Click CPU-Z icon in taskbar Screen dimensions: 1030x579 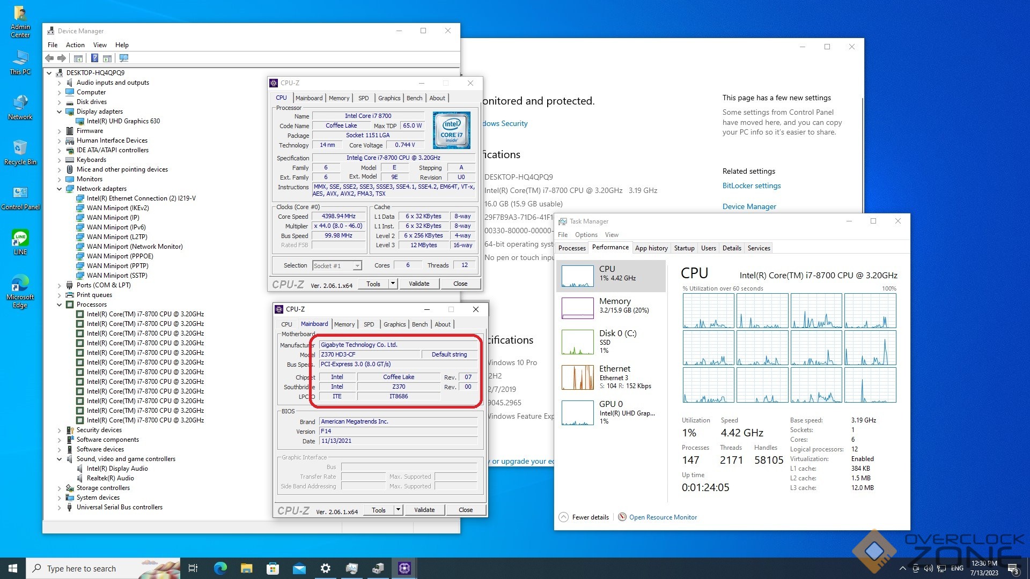tap(404, 568)
